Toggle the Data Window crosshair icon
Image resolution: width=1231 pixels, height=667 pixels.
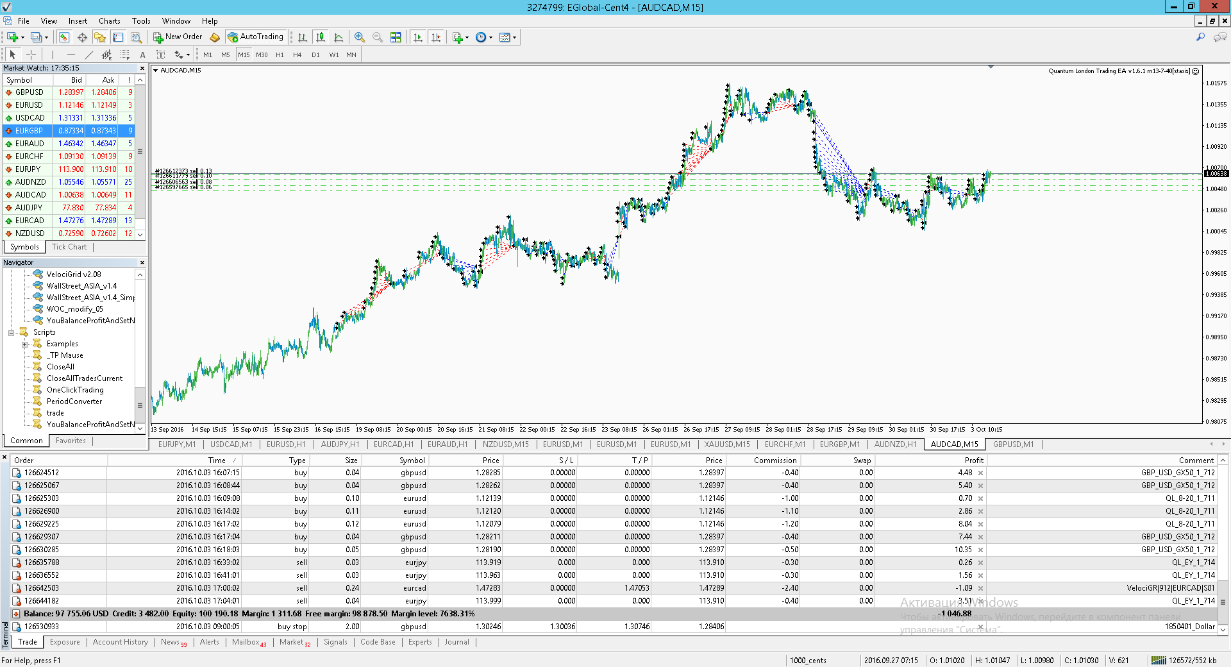point(82,37)
